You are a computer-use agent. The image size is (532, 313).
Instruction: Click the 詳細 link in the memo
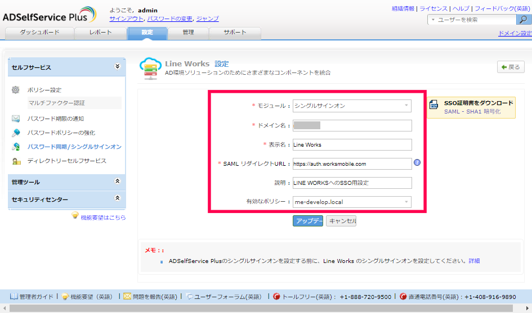coord(475,261)
